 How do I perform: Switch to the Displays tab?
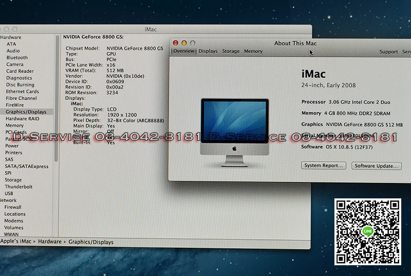208,51
